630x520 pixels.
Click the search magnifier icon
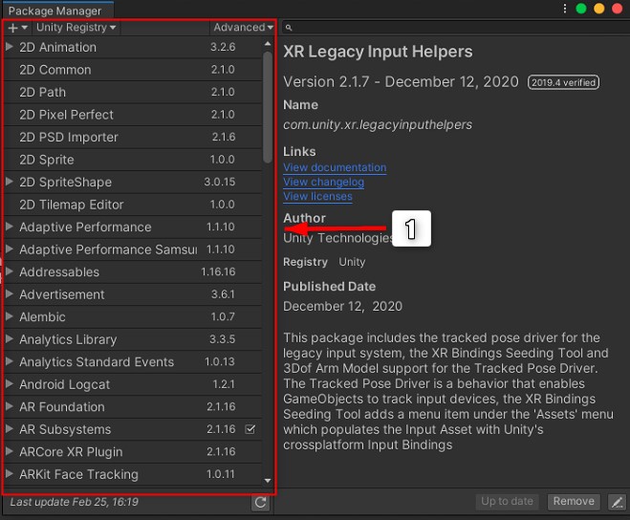pyautogui.click(x=289, y=28)
